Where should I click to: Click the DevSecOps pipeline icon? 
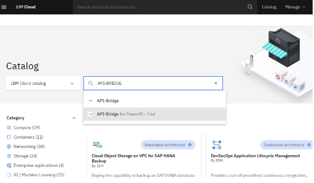click(x=217, y=145)
